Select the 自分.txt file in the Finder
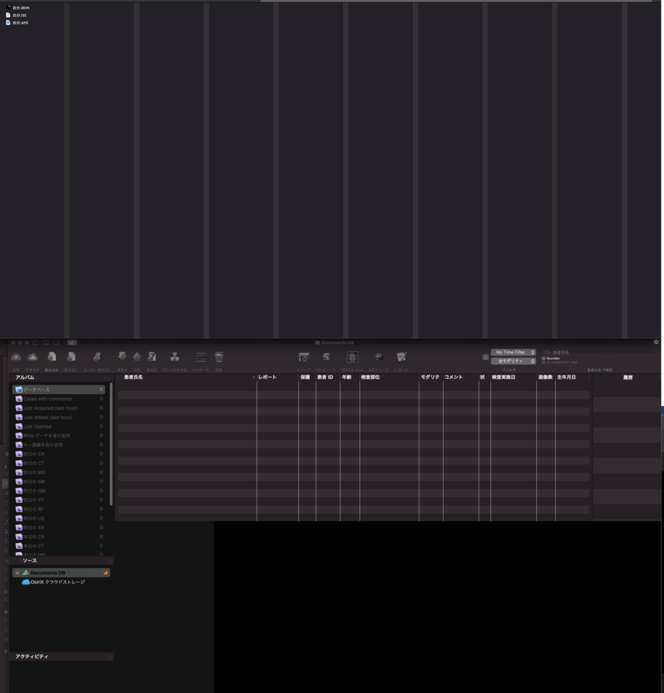This screenshot has height=693, width=664. click(16, 15)
